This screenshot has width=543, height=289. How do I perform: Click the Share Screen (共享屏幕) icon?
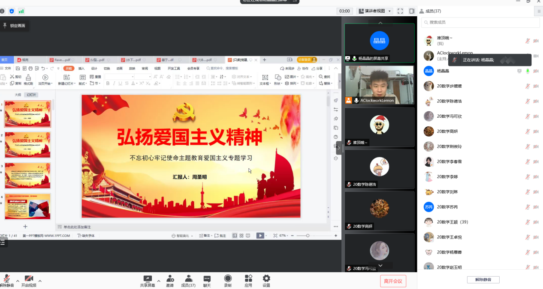click(x=148, y=279)
